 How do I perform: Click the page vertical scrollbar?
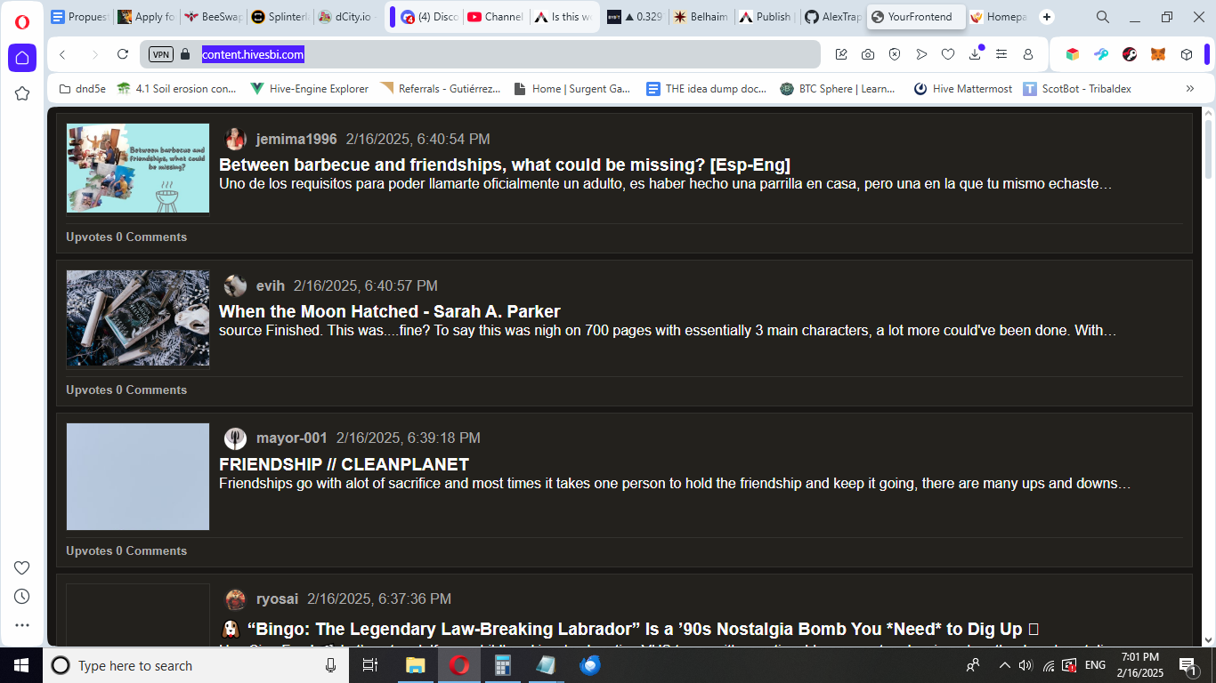click(1208, 149)
